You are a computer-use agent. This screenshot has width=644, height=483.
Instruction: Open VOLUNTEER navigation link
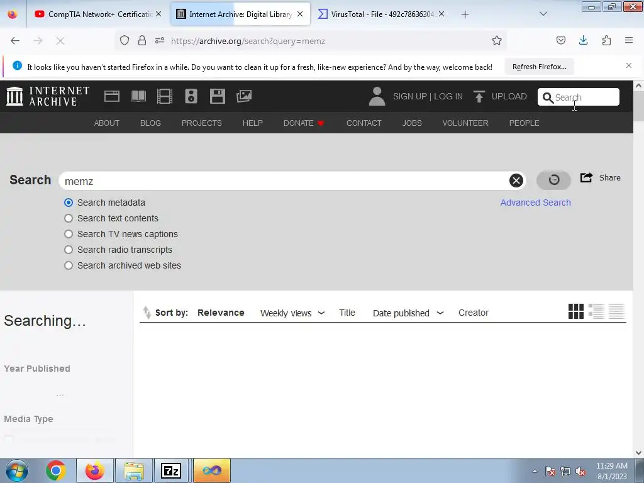pos(465,123)
